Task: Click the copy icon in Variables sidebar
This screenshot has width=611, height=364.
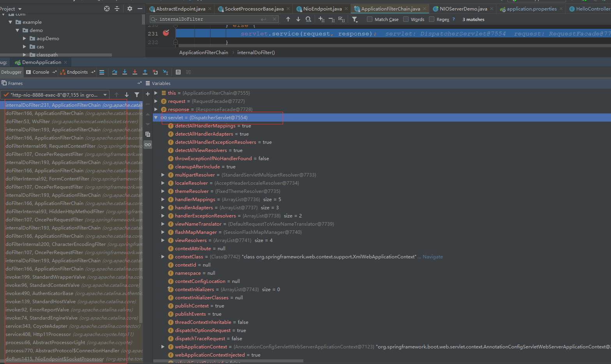Action: (148, 134)
